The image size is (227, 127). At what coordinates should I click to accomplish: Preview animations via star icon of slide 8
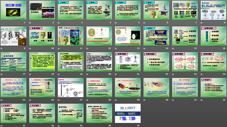pyautogui.click(x=202, y=23)
